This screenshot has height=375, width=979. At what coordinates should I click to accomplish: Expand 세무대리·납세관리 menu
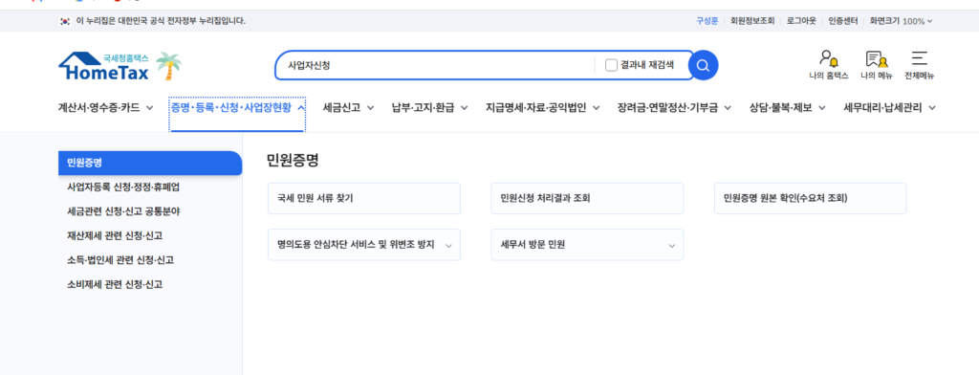point(889,107)
